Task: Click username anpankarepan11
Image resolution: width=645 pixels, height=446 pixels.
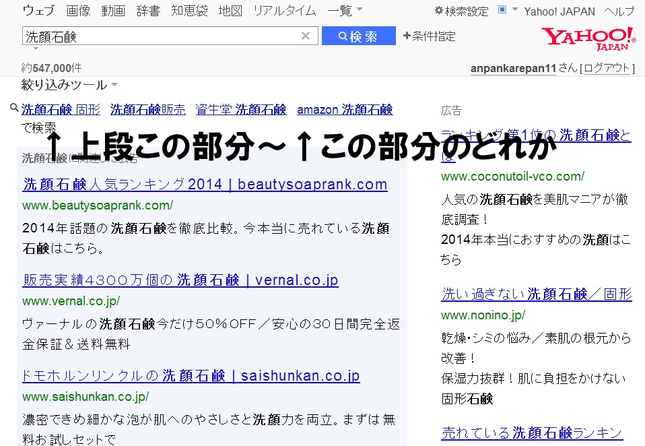Action: (x=513, y=68)
